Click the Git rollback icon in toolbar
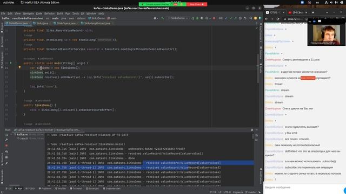This screenshot has width=346, height=194. [x=245, y=18]
